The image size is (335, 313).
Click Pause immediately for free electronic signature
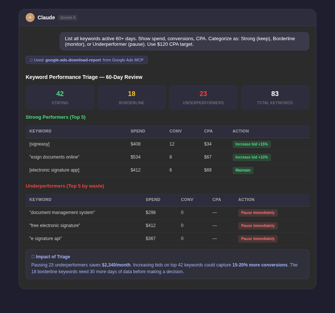[258, 226]
